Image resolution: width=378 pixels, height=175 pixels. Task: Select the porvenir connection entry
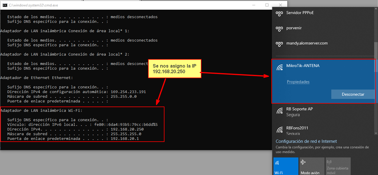pos(294,28)
